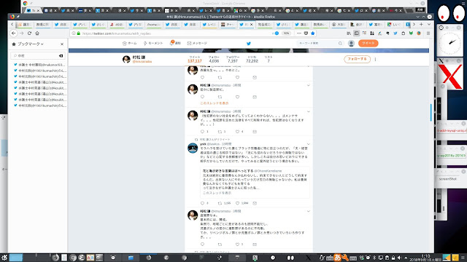Image resolution: width=467 pixels, height=262 pixels.
Task: Open ysk avatar thumbnail
Action: [193, 148]
